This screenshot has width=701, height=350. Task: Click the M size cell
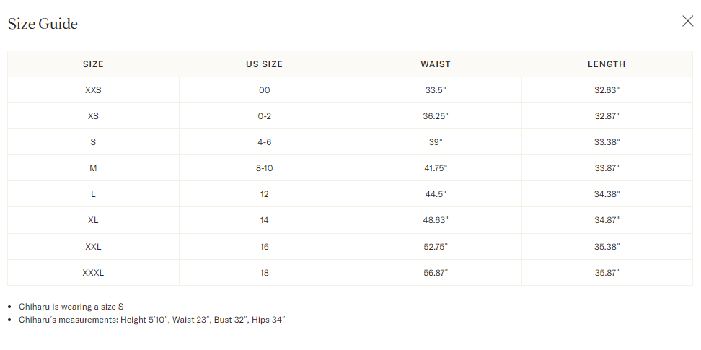point(93,168)
